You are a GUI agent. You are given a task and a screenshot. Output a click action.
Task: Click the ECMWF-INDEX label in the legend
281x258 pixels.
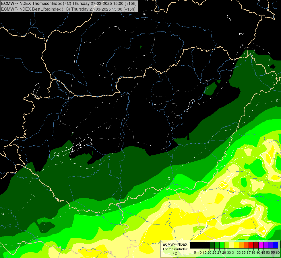175,245
